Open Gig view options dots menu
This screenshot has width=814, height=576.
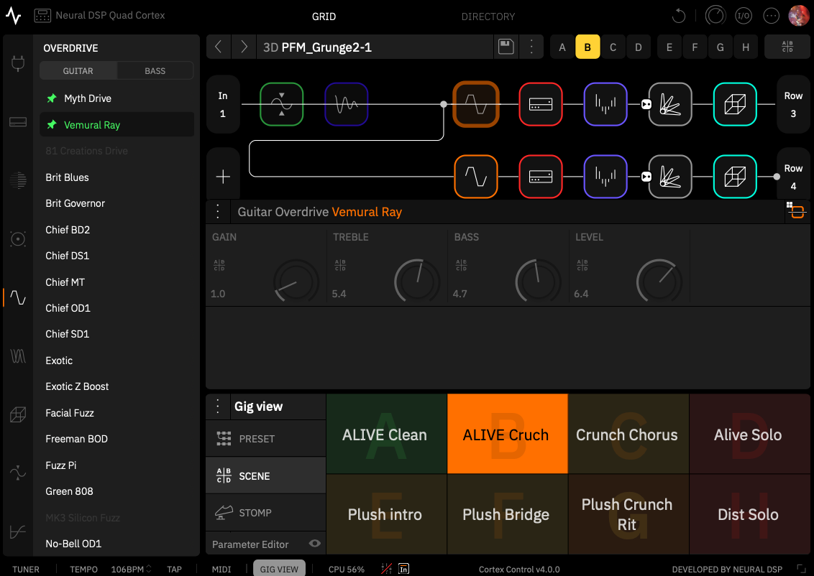pyautogui.click(x=218, y=407)
